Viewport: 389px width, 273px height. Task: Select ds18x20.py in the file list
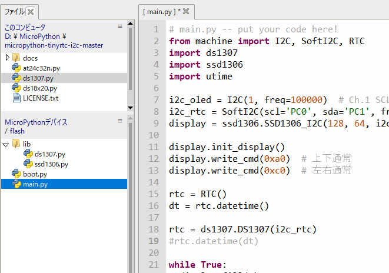[40, 88]
